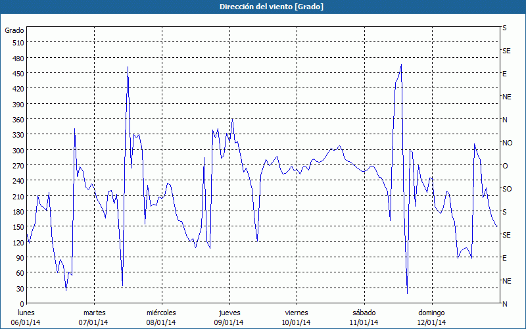Image resolution: width=526 pixels, height=329 pixels.
Task: Click the 'N' compass label at 360 level
Action: pyautogui.click(x=504, y=120)
